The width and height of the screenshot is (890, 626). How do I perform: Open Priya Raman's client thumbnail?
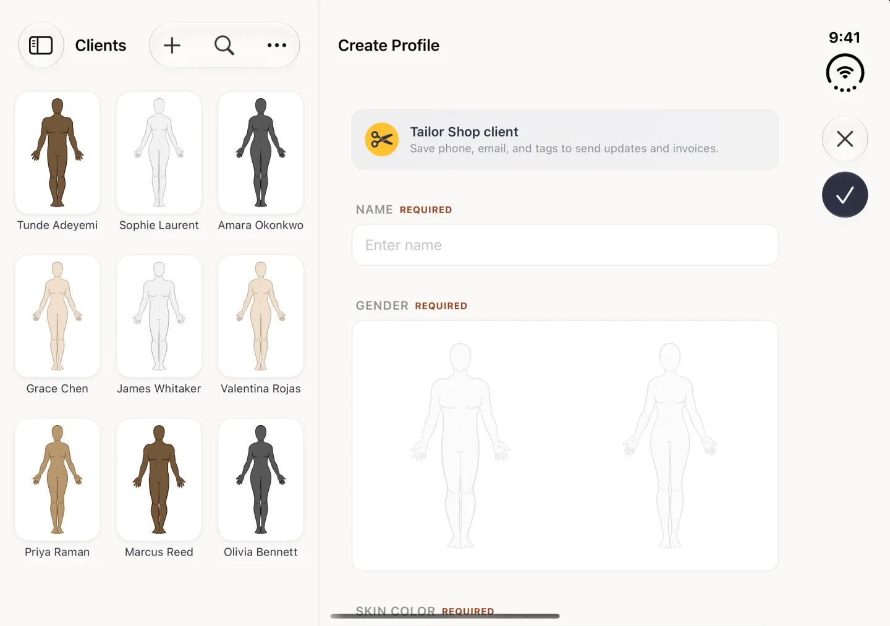(x=57, y=480)
